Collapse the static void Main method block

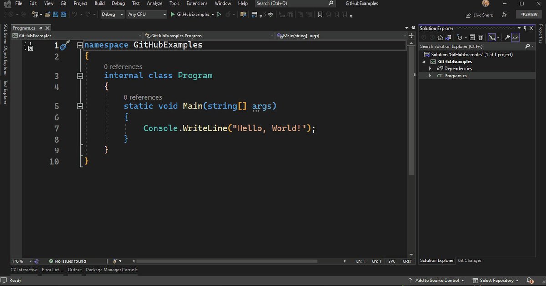click(80, 106)
